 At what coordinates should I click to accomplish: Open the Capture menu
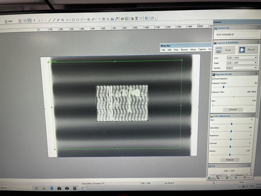click(202, 50)
